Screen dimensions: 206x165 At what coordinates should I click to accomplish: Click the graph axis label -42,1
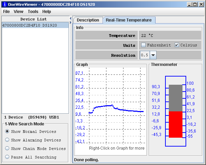coord(80,141)
